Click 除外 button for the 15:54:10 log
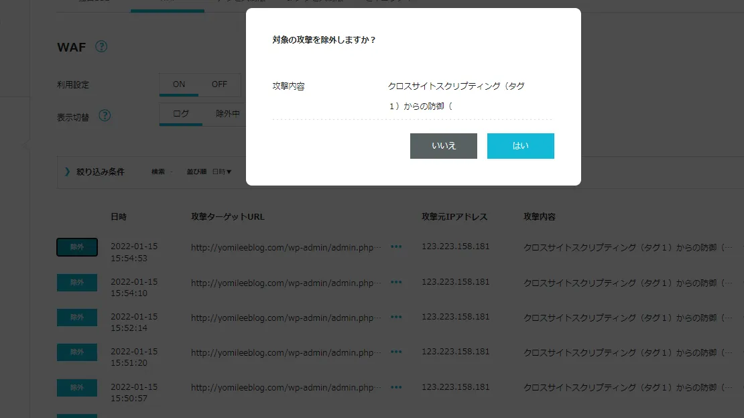744x418 pixels. (x=77, y=282)
